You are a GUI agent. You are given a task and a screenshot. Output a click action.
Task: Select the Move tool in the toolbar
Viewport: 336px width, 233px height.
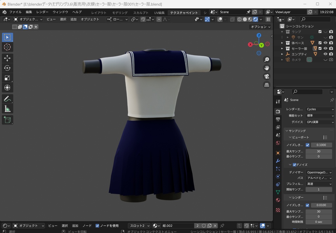7,58
